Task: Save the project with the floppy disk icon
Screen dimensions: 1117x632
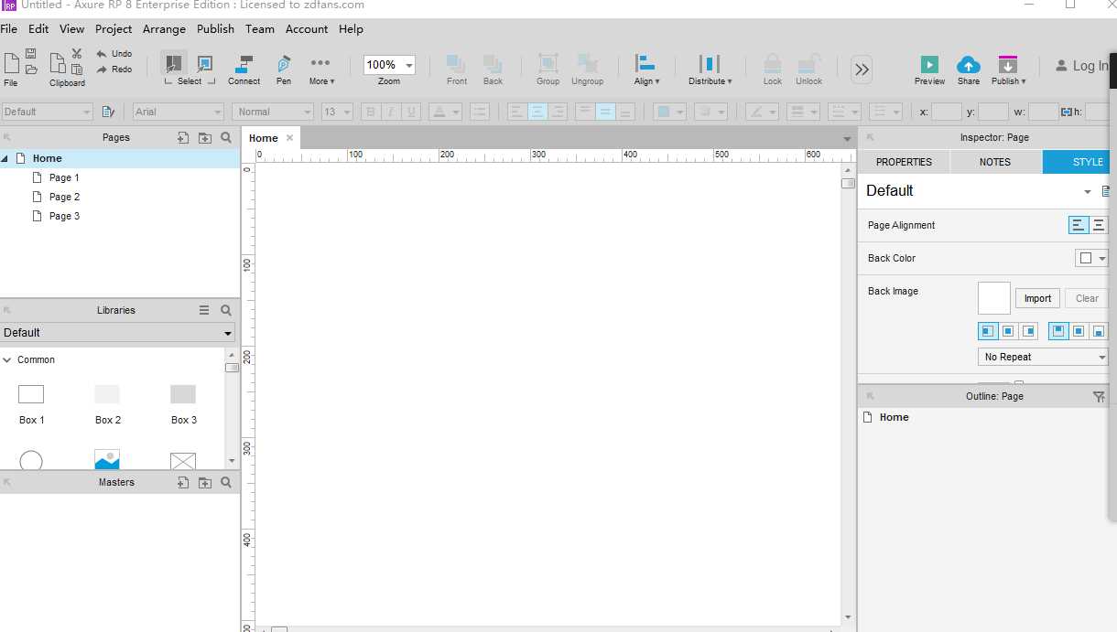Action: pos(31,53)
